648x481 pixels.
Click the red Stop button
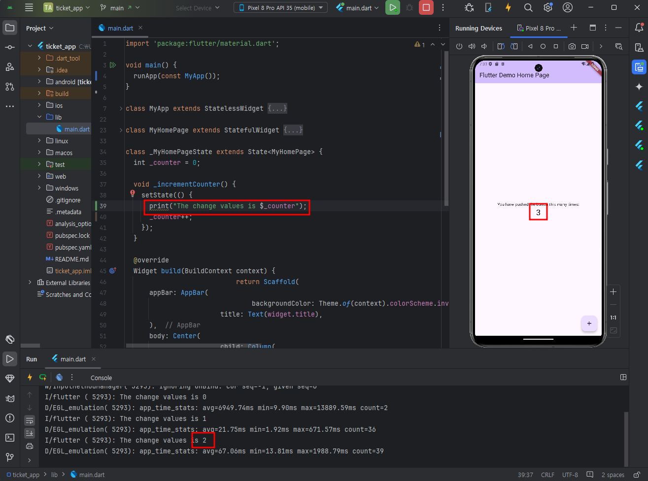point(426,7)
